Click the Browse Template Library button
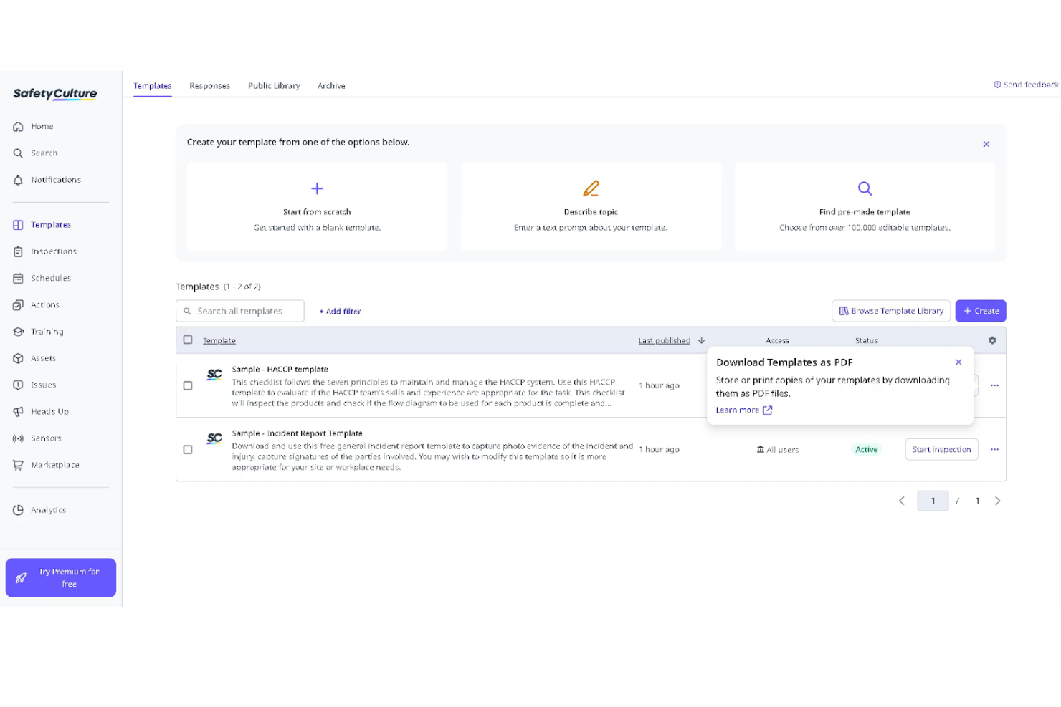Image resolution: width=1061 pixels, height=707 pixels. 891,310
